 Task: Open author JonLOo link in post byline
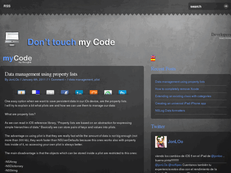coord(14,80)
